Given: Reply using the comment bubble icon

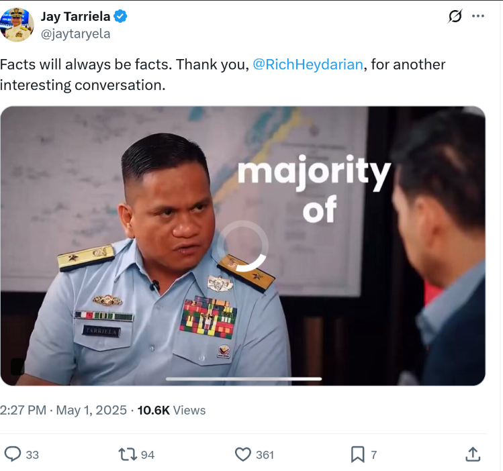Looking at the screenshot, I should point(13,454).
